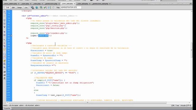Viewport: 196px width, 110px height.
Task: Click the horizontal scrollbar right arrow
Action: (x=189, y=103)
